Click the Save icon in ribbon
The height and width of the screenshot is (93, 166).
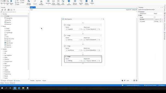coord(4,1)
